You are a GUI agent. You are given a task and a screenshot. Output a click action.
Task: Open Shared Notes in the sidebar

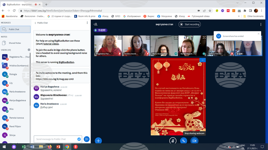(15, 43)
